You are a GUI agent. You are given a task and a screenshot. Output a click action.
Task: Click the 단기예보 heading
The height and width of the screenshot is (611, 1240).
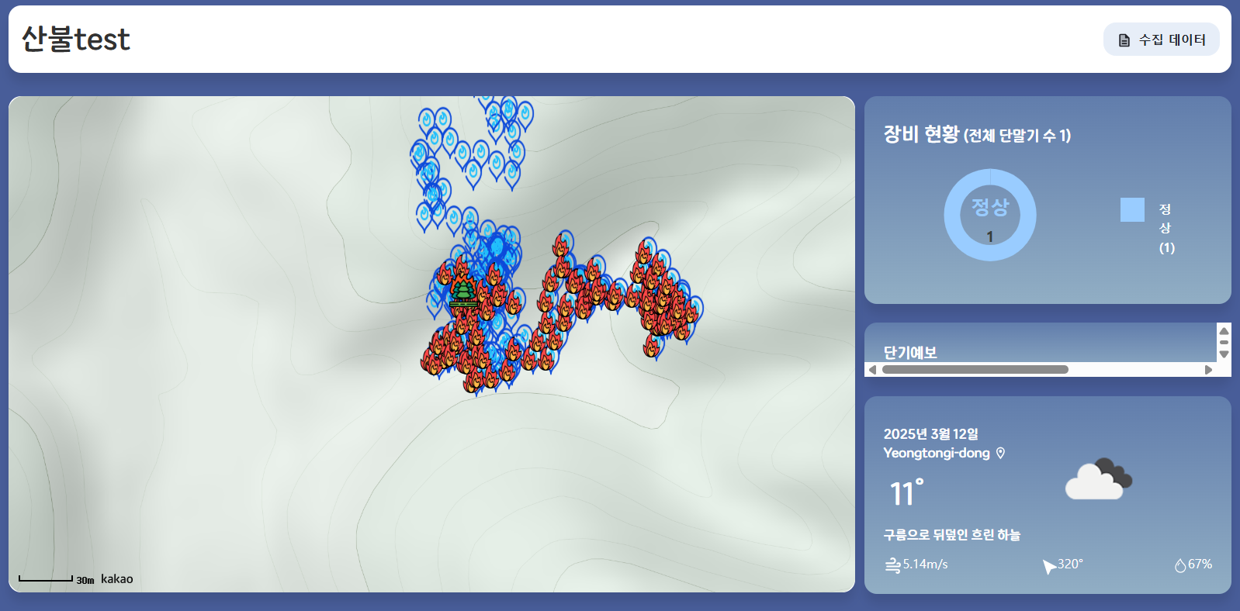[x=910, y=353]
